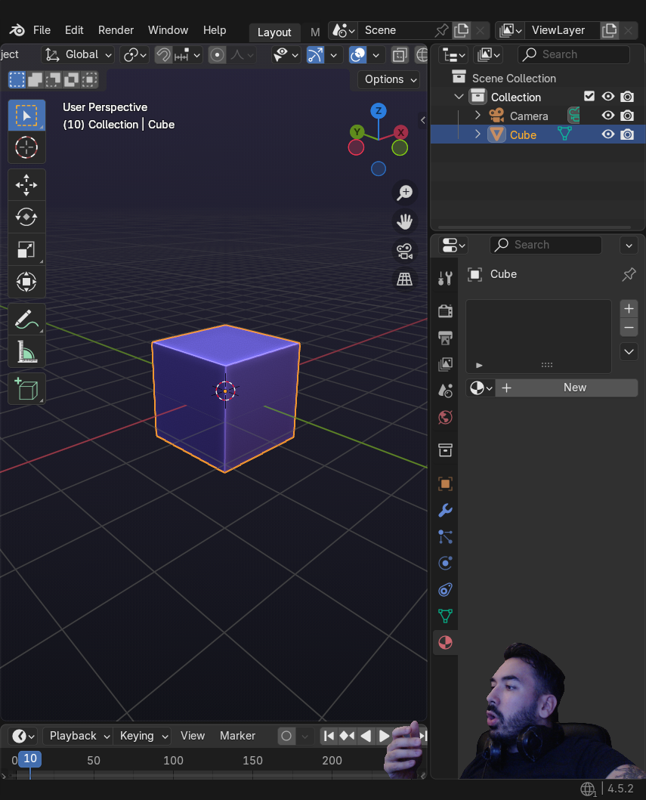Select the Measure tool
The height and width of the screenshot is (800, 646).
click(x=26, y=352)
